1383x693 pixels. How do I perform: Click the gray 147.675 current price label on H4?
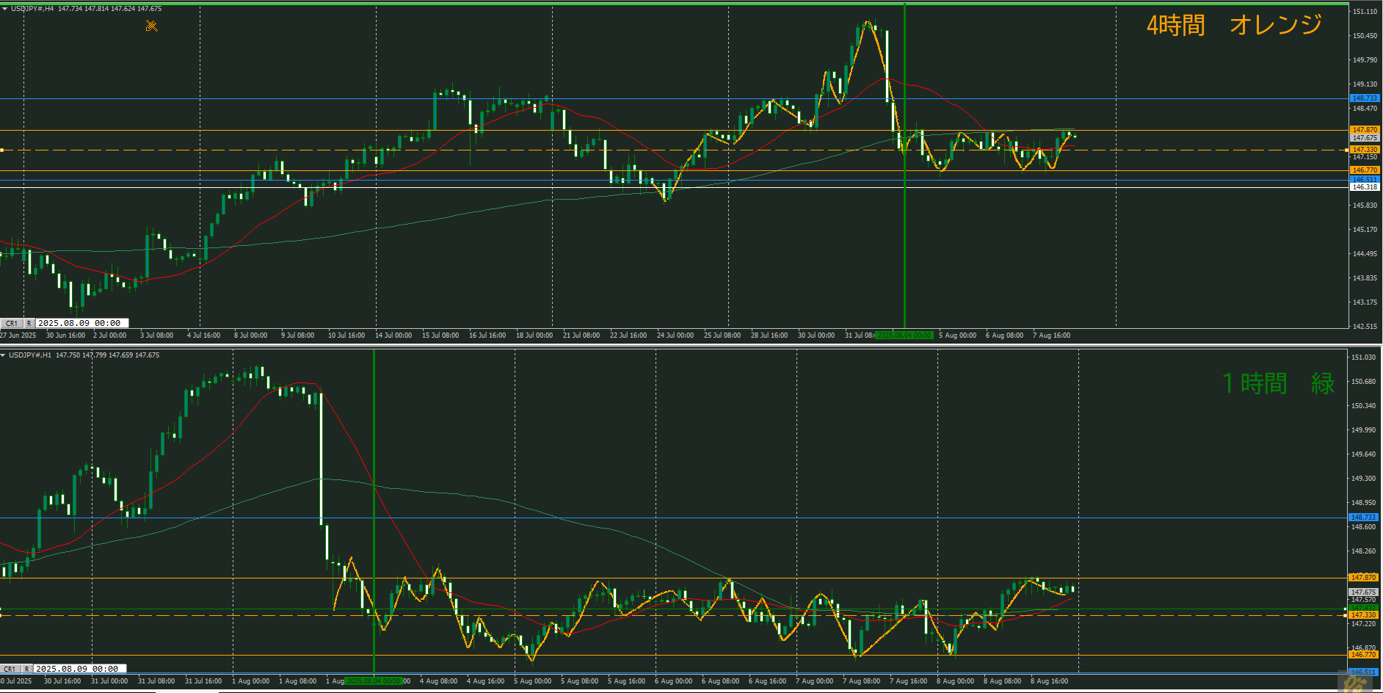click(x=1365, y=138)
